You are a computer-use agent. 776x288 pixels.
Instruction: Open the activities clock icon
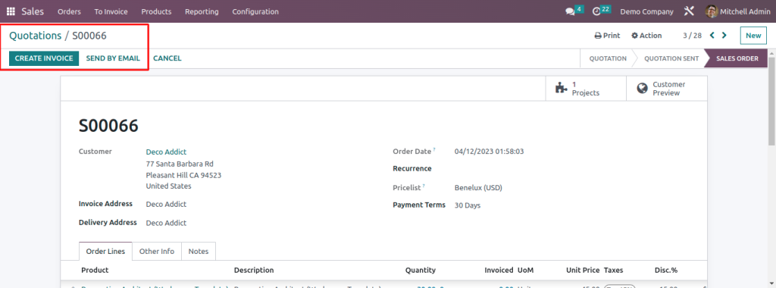click(x=597, y=11)
